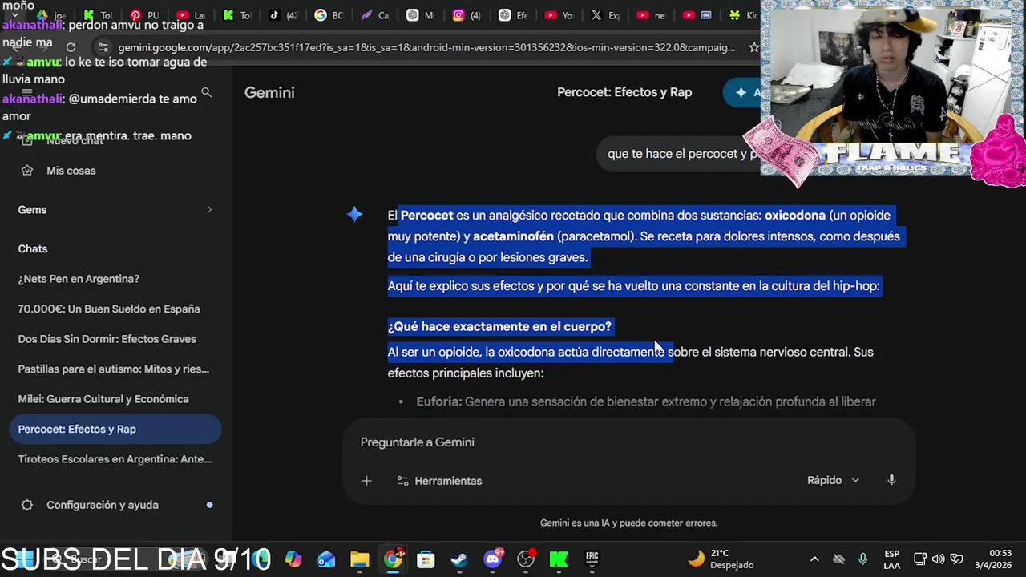Show hidden system tray icons

tap(814, 559)
